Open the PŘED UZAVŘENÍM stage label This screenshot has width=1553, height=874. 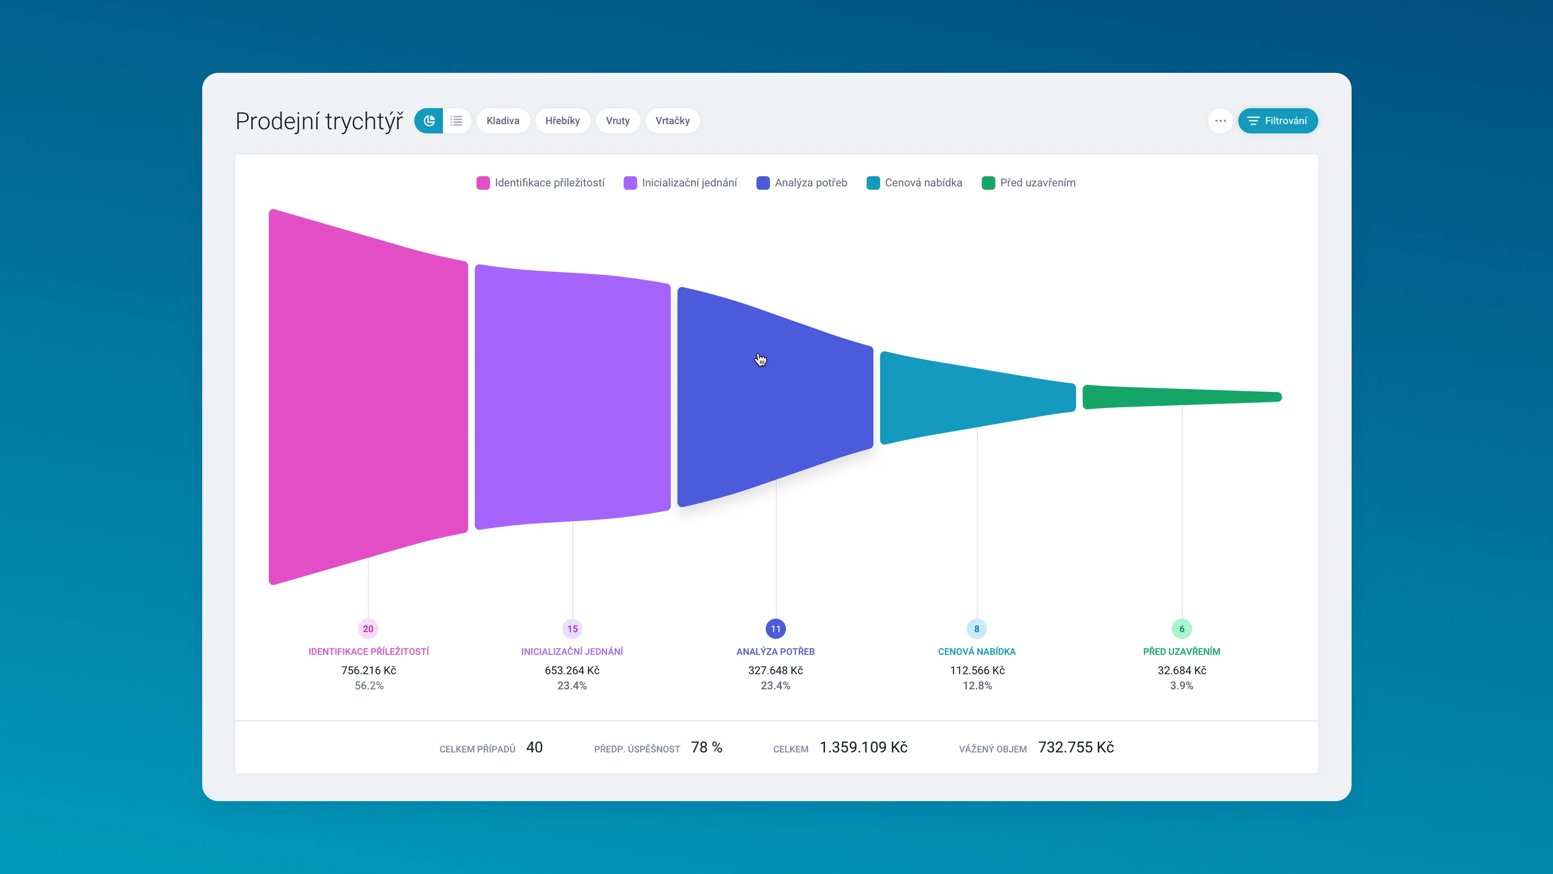[1182, 651]
